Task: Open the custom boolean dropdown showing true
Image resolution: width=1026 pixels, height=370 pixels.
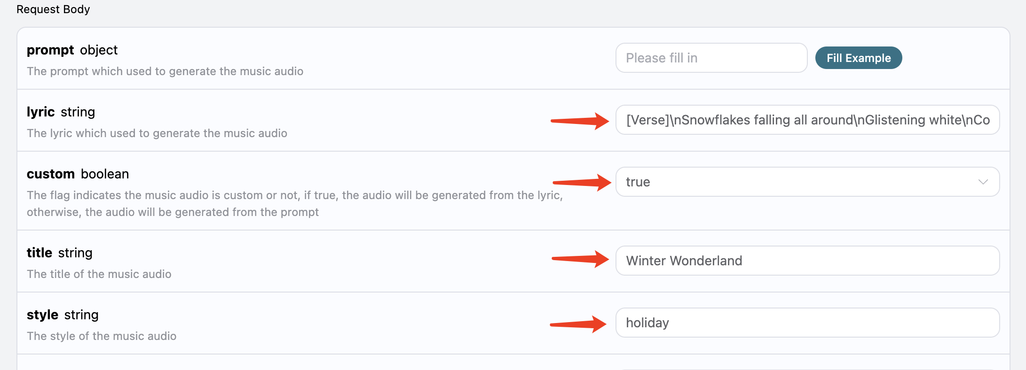Action: click(807, 182)
